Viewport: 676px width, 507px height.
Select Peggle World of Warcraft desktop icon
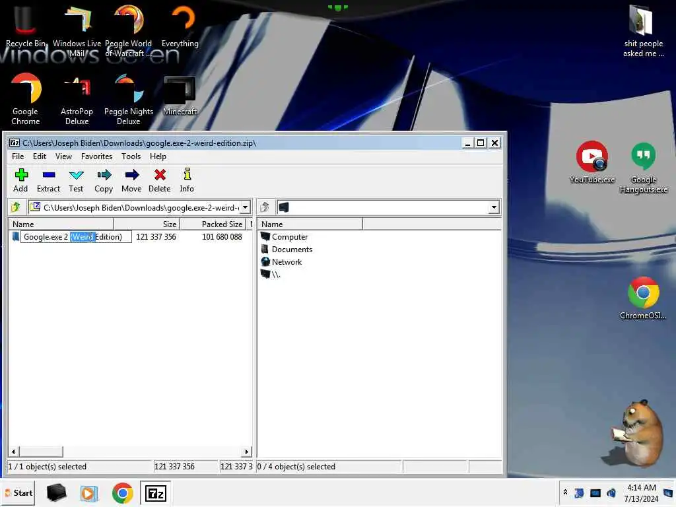coord(129,31)
